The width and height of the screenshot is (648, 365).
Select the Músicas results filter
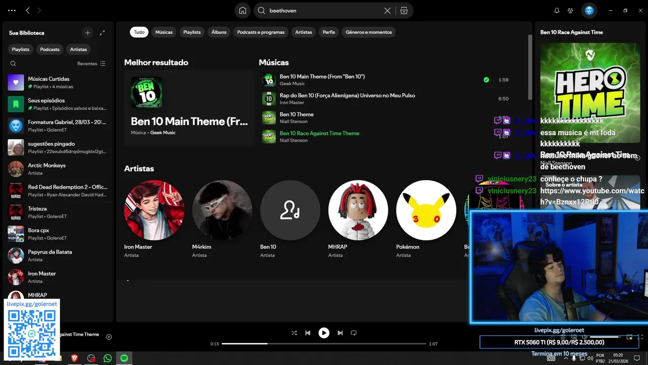164,32
